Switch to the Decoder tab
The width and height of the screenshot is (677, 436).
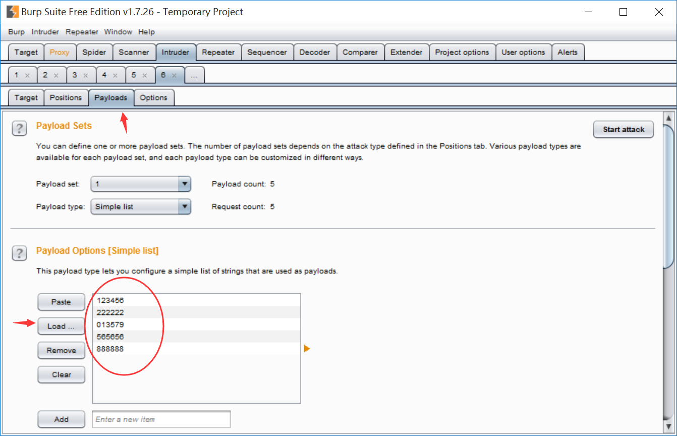click(x=315, y=52)
